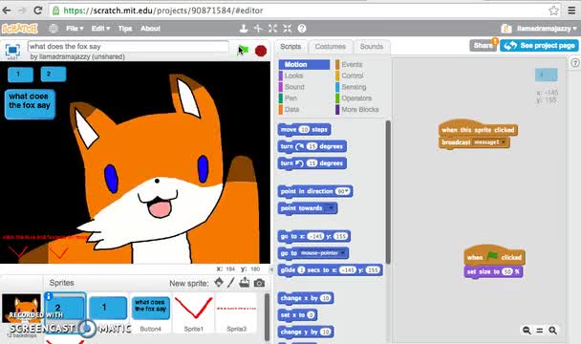Click the See project page button
The image size is (581, 344).
point(539,46)
